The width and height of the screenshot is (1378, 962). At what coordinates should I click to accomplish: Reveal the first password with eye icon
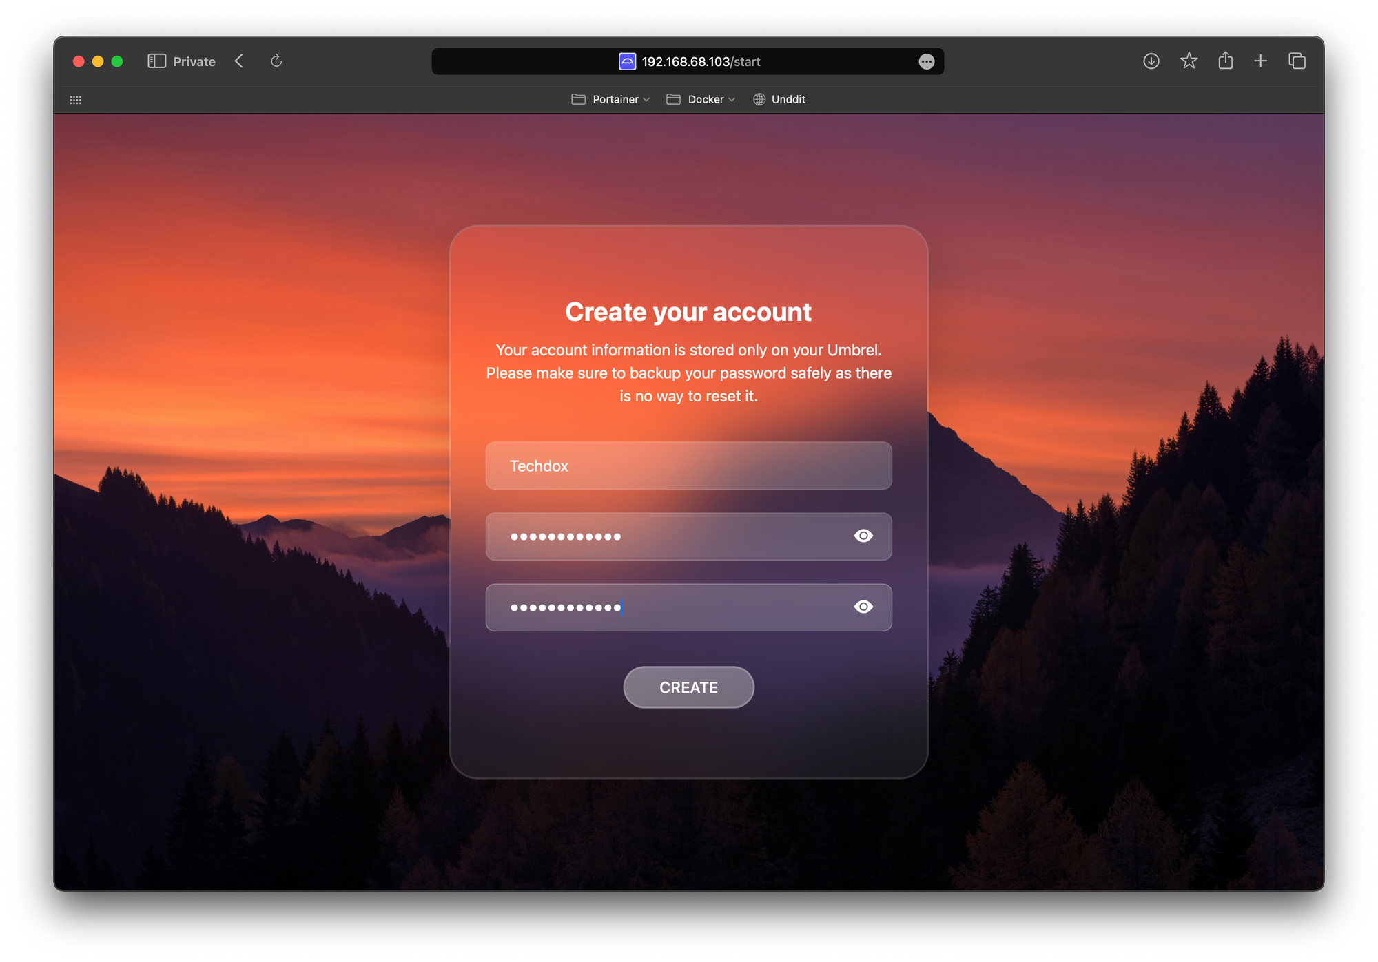pos(863,536)
